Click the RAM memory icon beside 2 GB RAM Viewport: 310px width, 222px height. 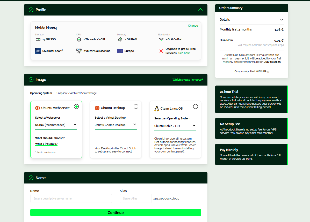120,40
